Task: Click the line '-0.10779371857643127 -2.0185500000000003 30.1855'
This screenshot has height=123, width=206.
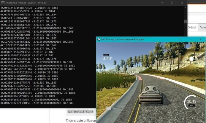Action: pyautogui.click(x=37, y=42)
